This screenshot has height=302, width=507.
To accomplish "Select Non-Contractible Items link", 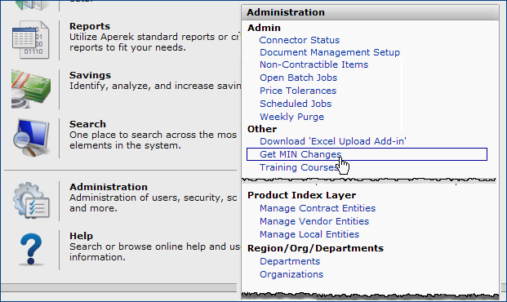I will [x=314, y=64].
